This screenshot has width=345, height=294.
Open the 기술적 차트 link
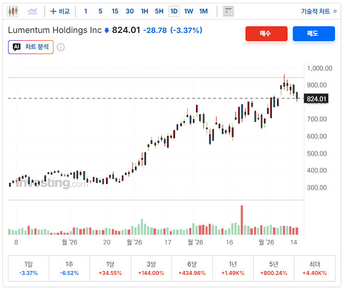[318, 11]
